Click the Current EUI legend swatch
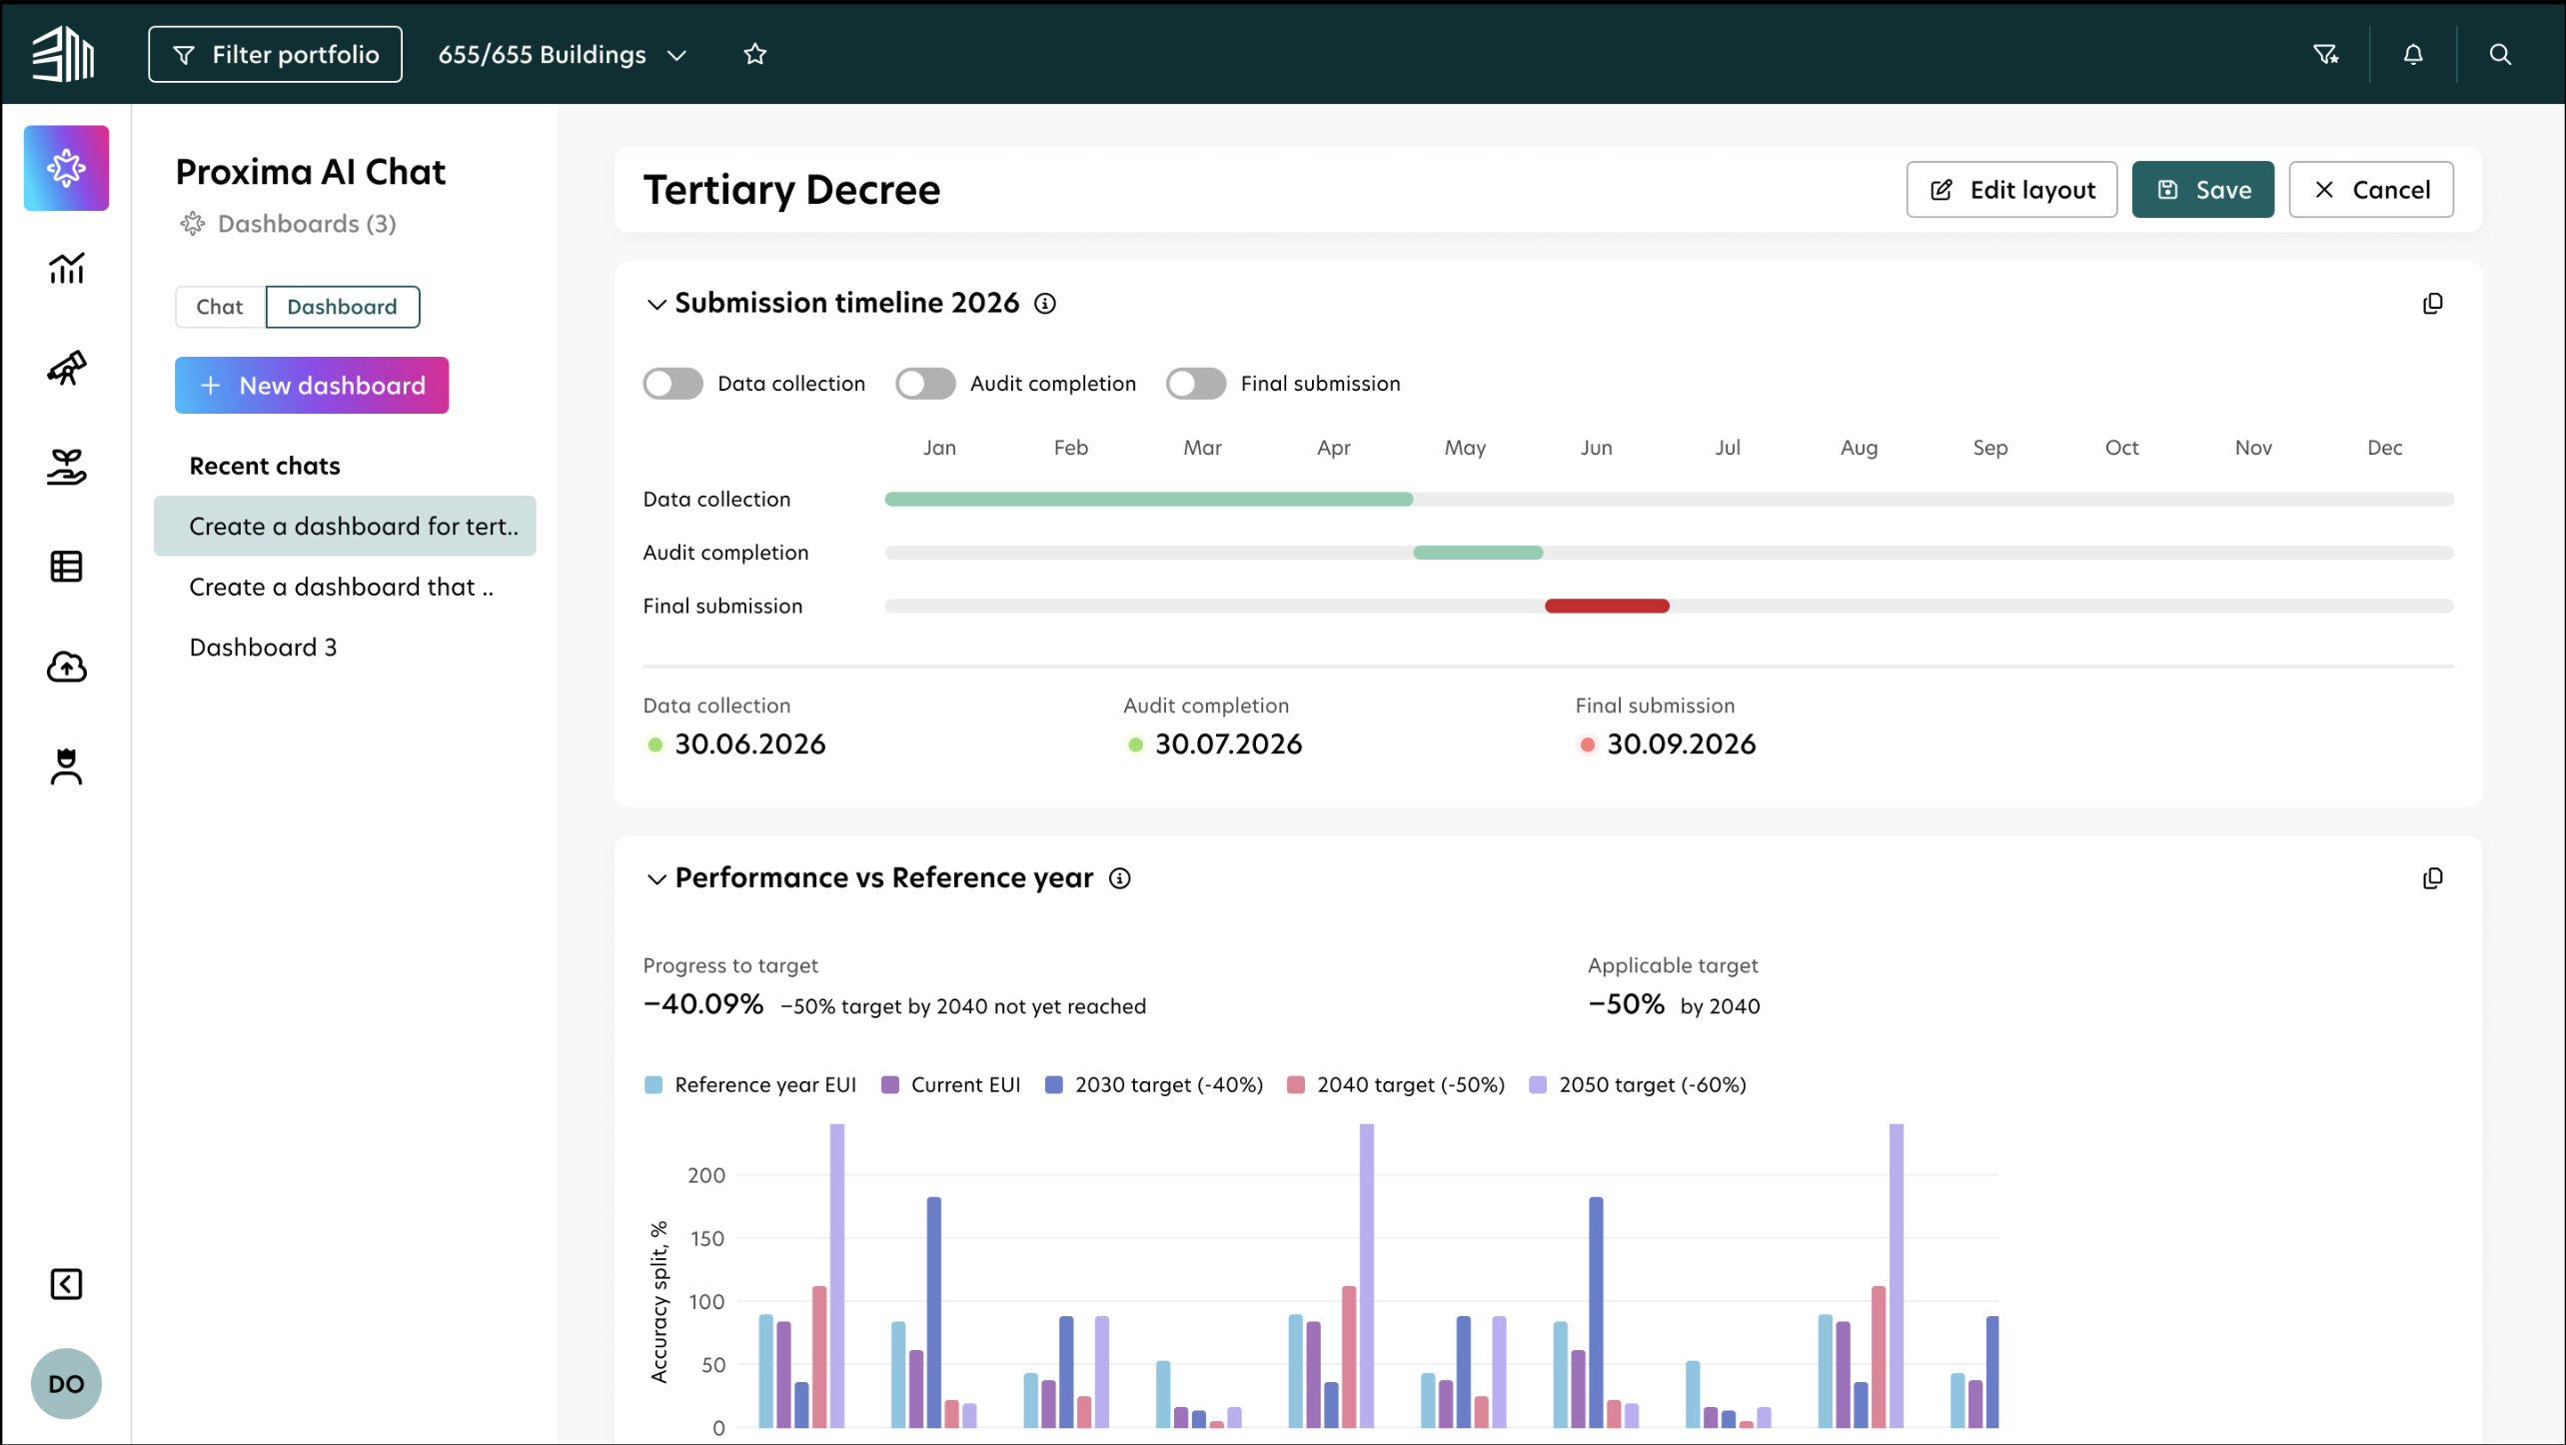 pyautogui.click(x=890, y=1085)
